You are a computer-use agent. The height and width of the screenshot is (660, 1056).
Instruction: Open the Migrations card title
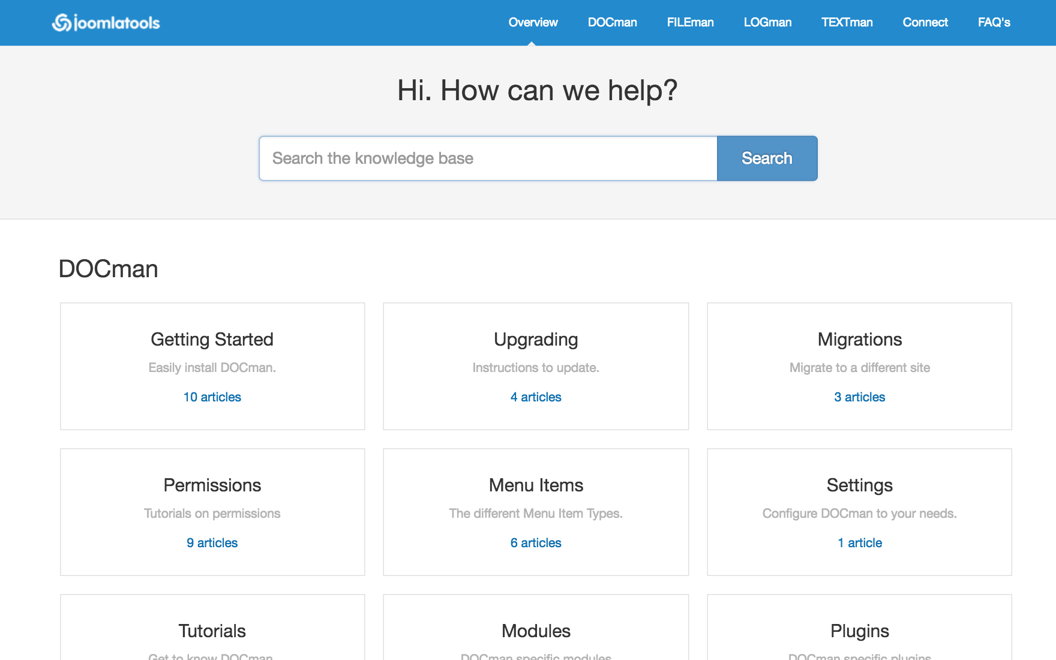pyautogui.click(x=859, y=340)
